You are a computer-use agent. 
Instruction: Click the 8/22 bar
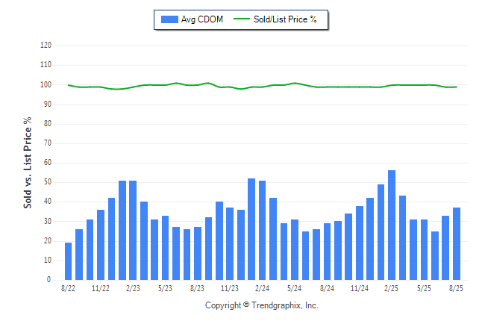(68, 261)
